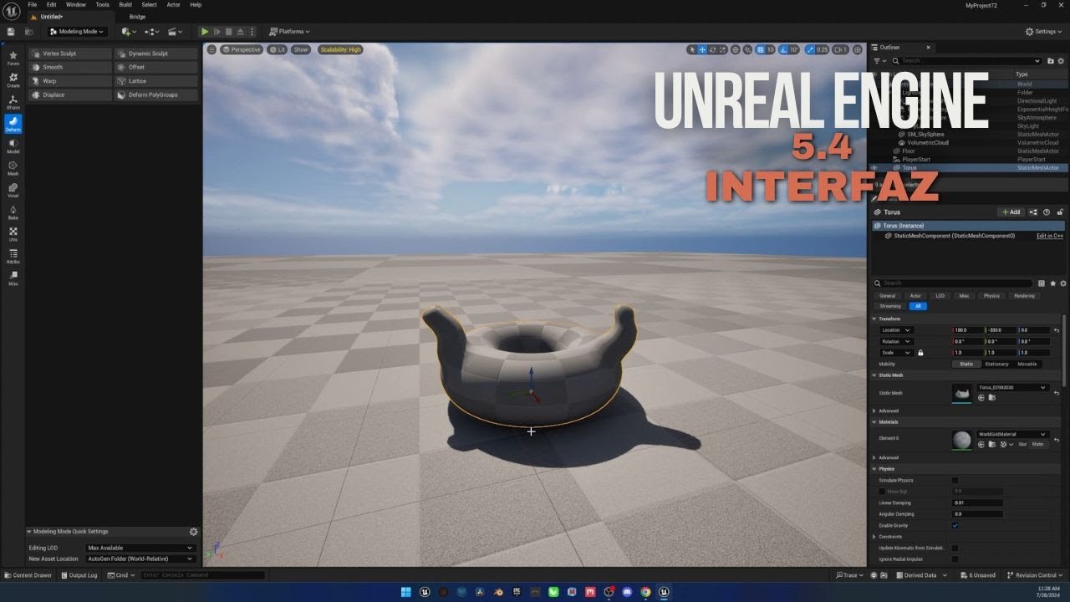This screenshot has height=602, width=1070.
Task: Open modeling quick settings gear
Action: (x=193, y=532)
